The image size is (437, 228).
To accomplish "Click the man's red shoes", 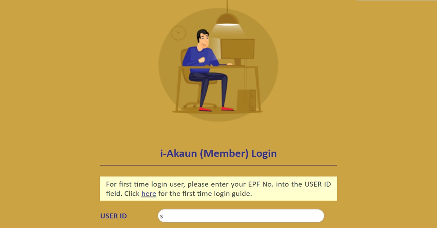I will pyautogui.click(x=216, y=109).
